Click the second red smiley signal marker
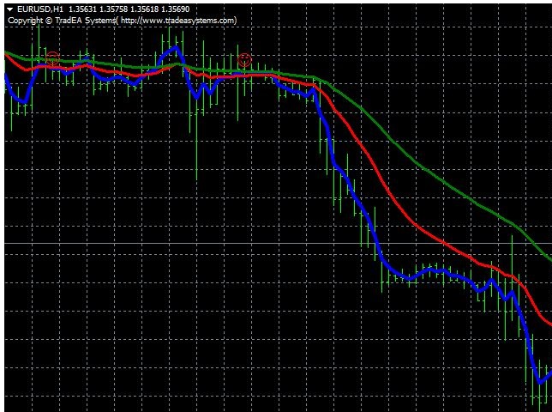552x412 pixels. coord(244,60)
